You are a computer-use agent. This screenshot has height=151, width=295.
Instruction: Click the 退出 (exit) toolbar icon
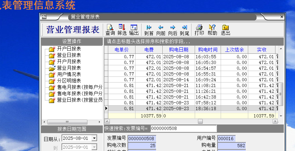tap(225, 30)
